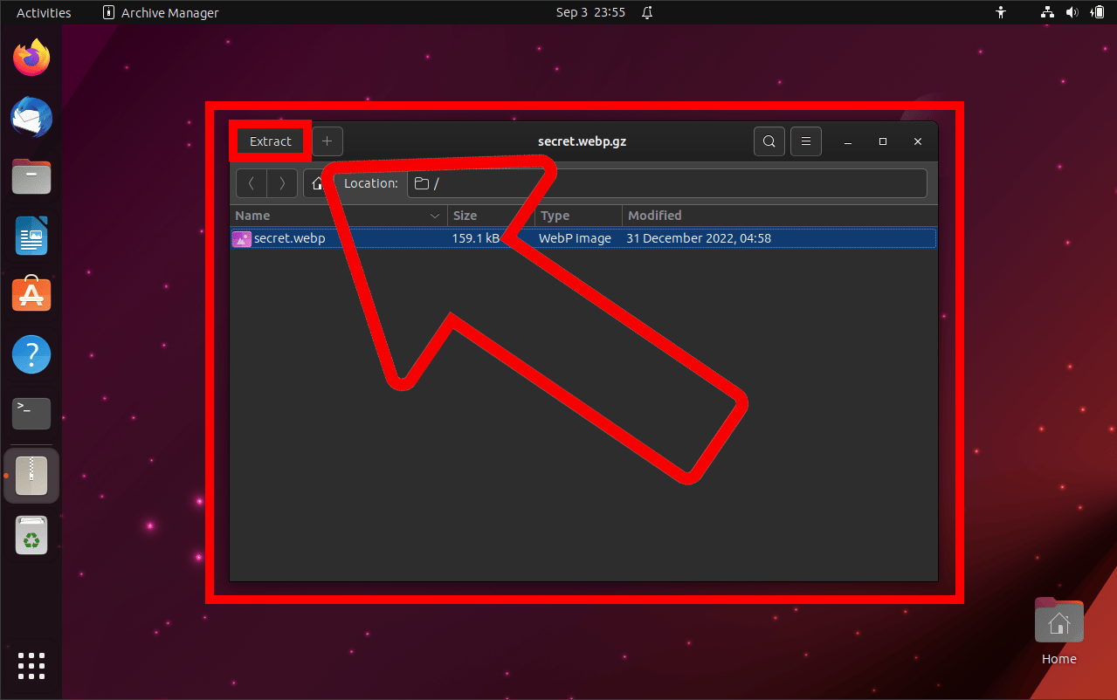Collapse the Name column sort chevron
The height and width of the screenshot is (700, 1117).
coord(435,216)
